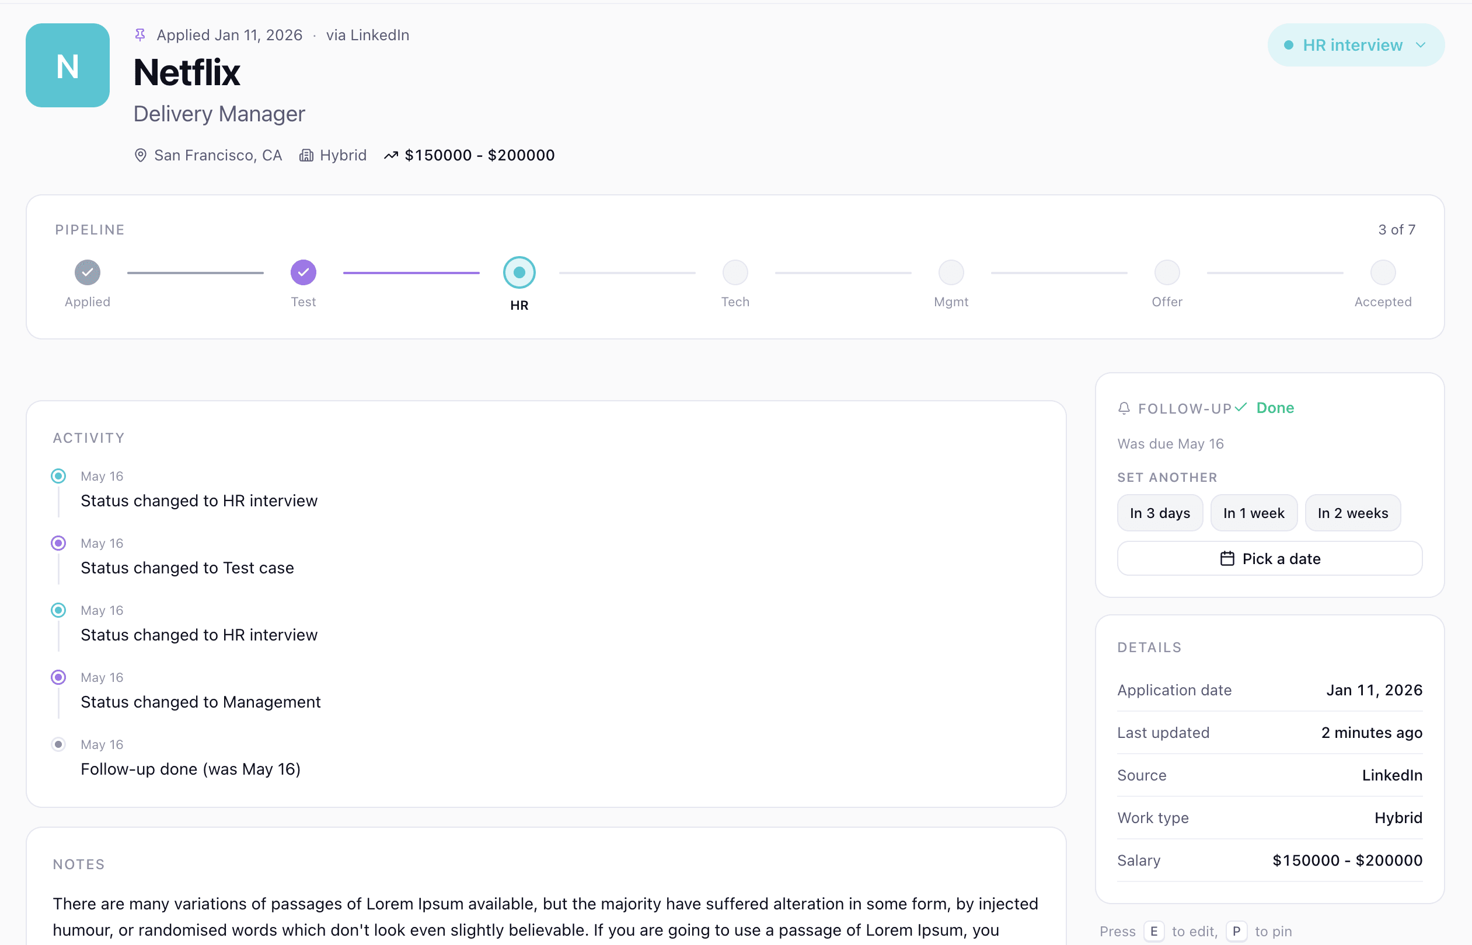Click the purple marker beside Test case entry

(58, 543)
